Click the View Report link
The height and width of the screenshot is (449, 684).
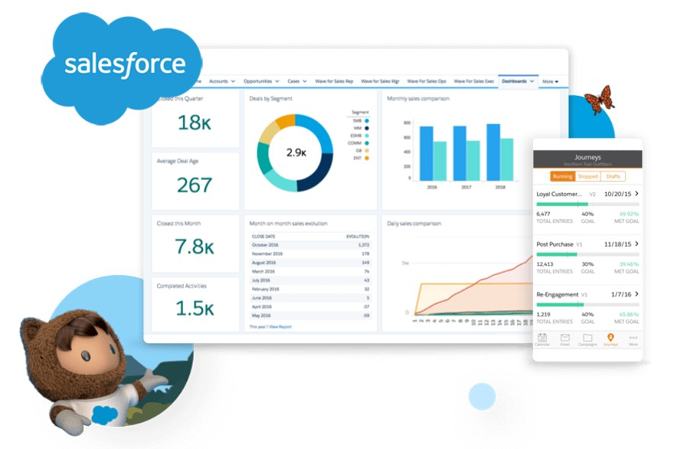click(x=280, y=326)
